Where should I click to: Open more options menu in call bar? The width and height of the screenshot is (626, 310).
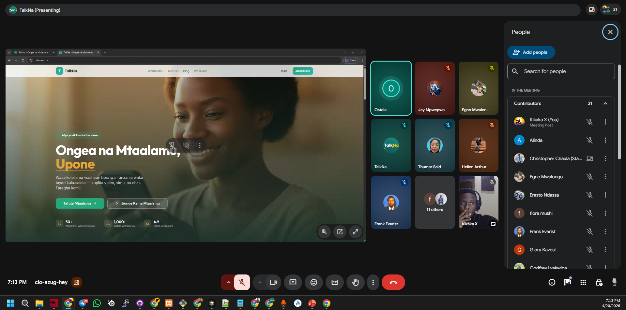373,282
